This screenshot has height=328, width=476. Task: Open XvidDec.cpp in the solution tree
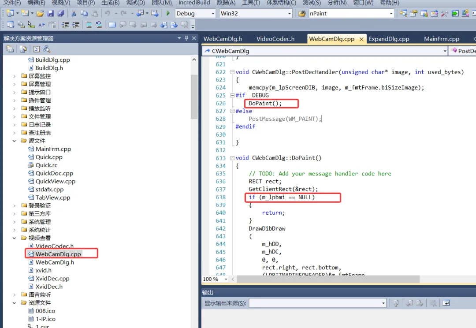click(52, 279)
